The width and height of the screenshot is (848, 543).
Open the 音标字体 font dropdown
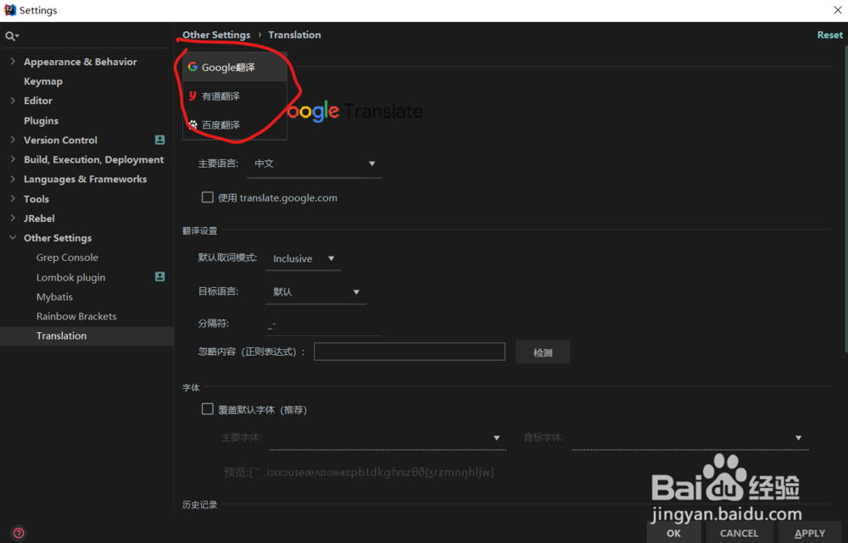pos(690,438)
